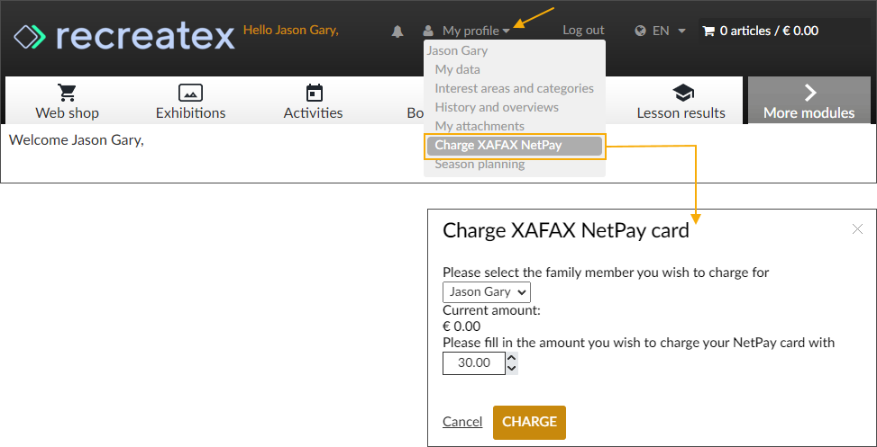
Task: Click the Lesson results graduation cap icon
Action: (682, 94)
